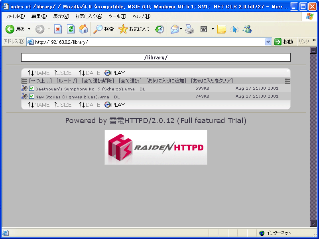Go up one level with [一つ上 ..]
This screenshot has height=239, width=319.
tap(40, 81)
